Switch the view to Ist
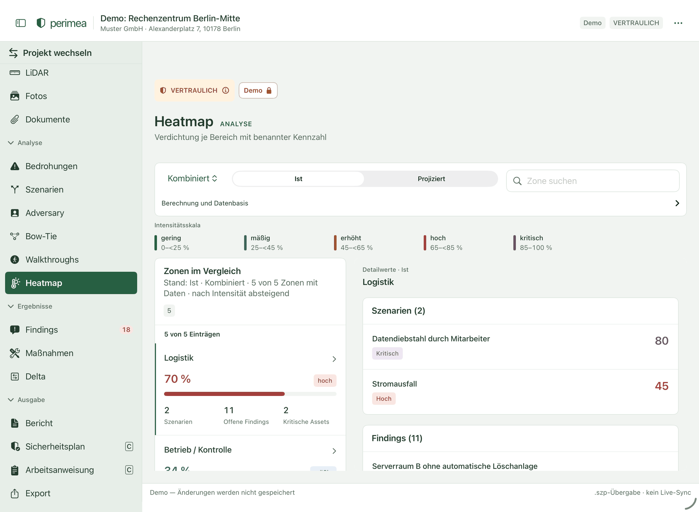Screen dimensions: 699x512 click(298, 179)
